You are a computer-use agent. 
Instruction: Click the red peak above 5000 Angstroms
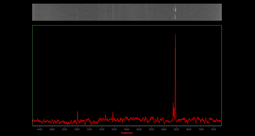[77, 112]
